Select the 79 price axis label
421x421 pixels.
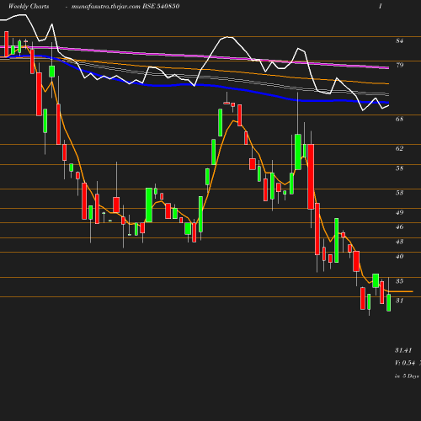pos(399,65)
